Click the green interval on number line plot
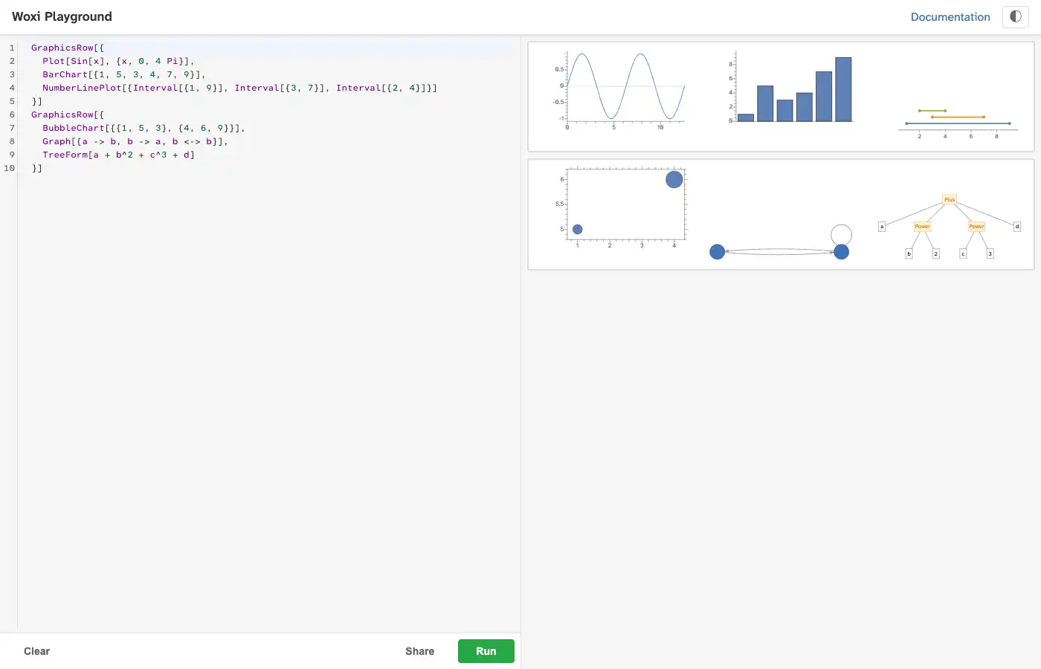This screenshot has width=1041, height=669. point(932,111)
